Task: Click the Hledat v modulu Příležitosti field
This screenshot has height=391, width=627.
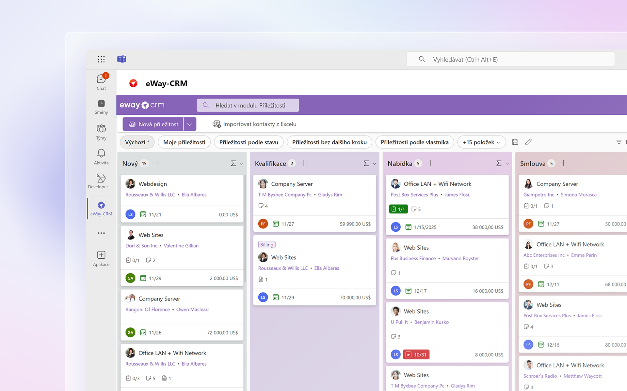Action: tap(248, 105)
